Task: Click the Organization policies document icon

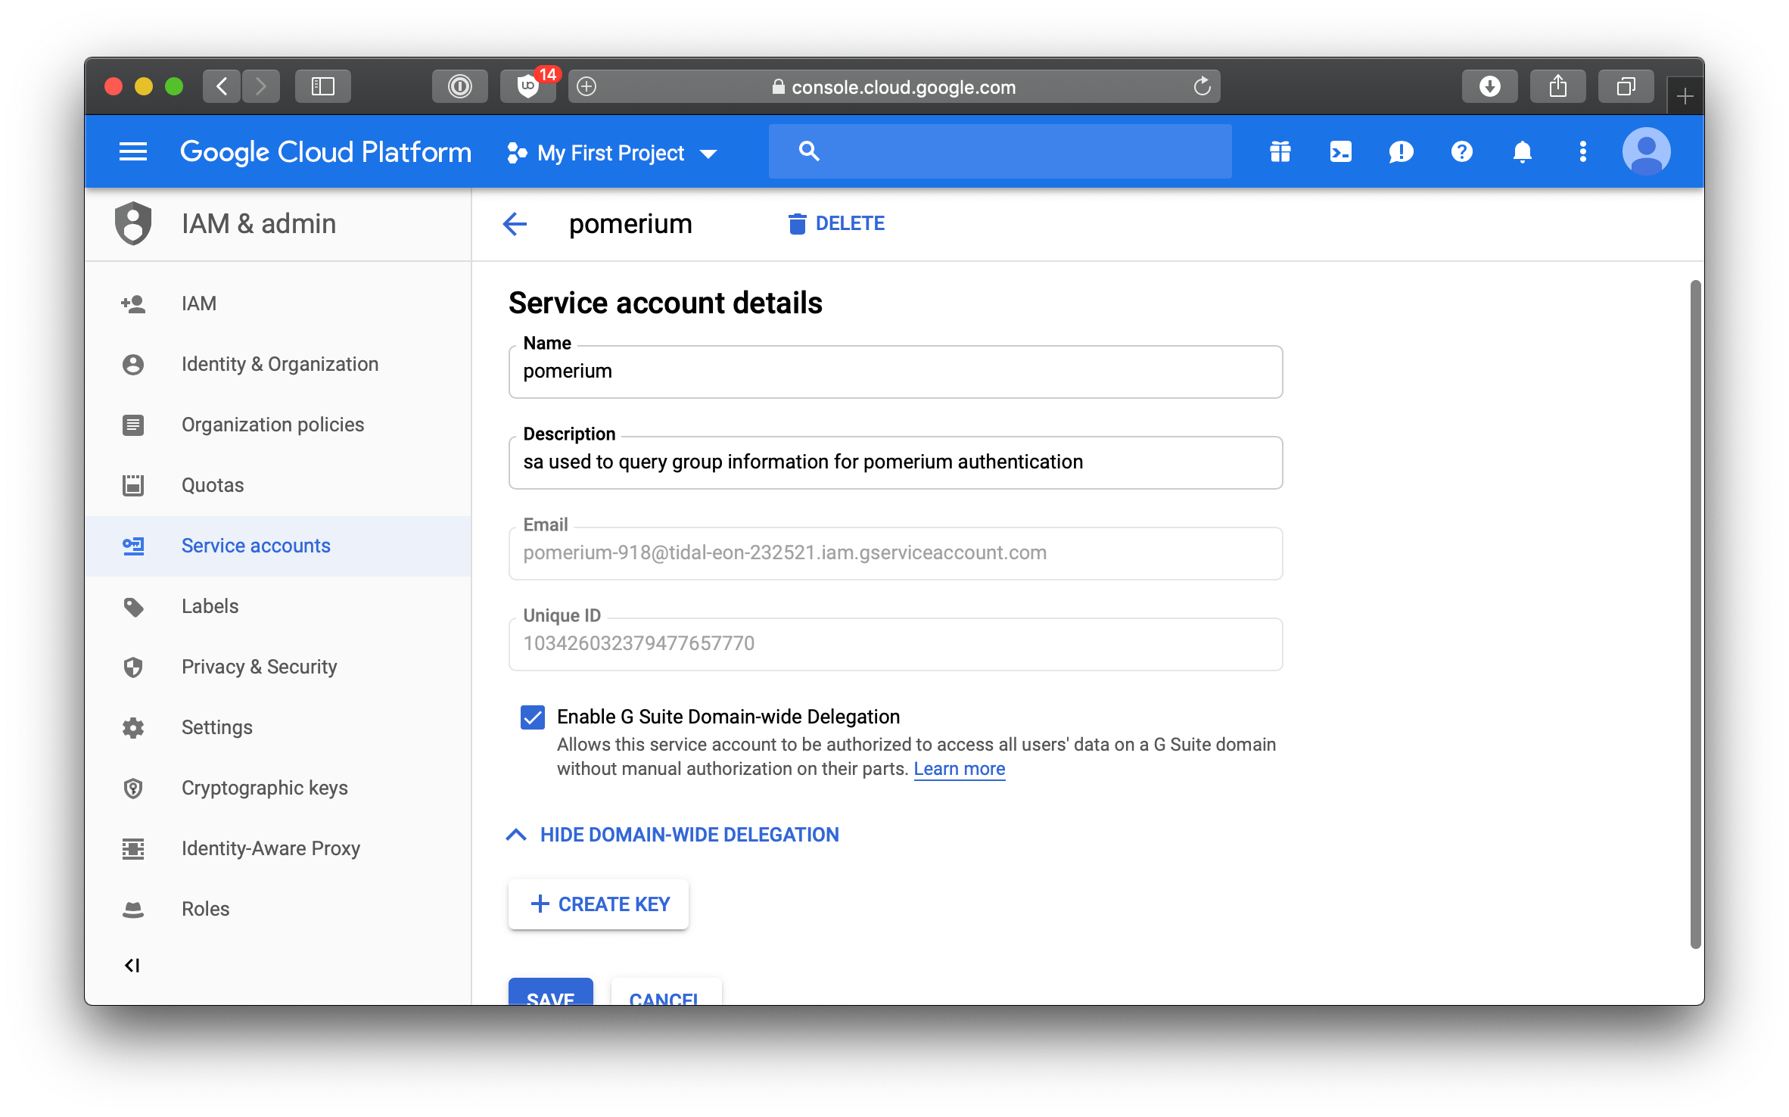Action: (133, 425)
